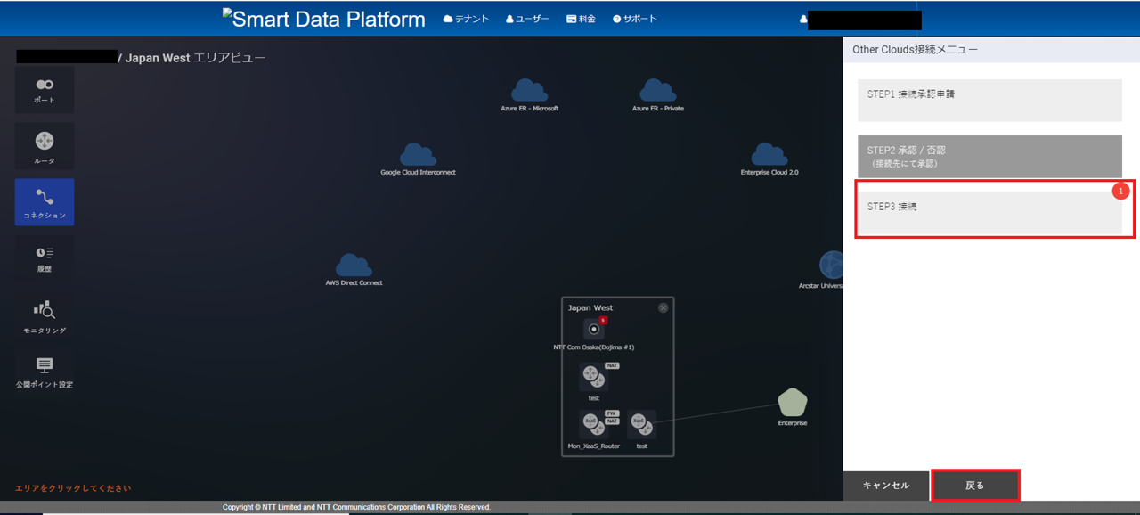Click the Azure ER - Private cloud icon

657,91
